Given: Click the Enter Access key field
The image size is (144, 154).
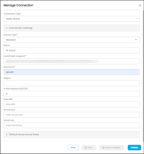Looking at the screenshot, I should [x=71, y=115].
